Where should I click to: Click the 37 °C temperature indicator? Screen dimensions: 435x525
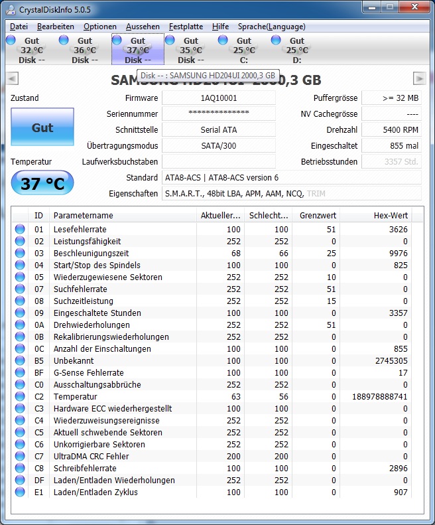click(x=42, y=183)
